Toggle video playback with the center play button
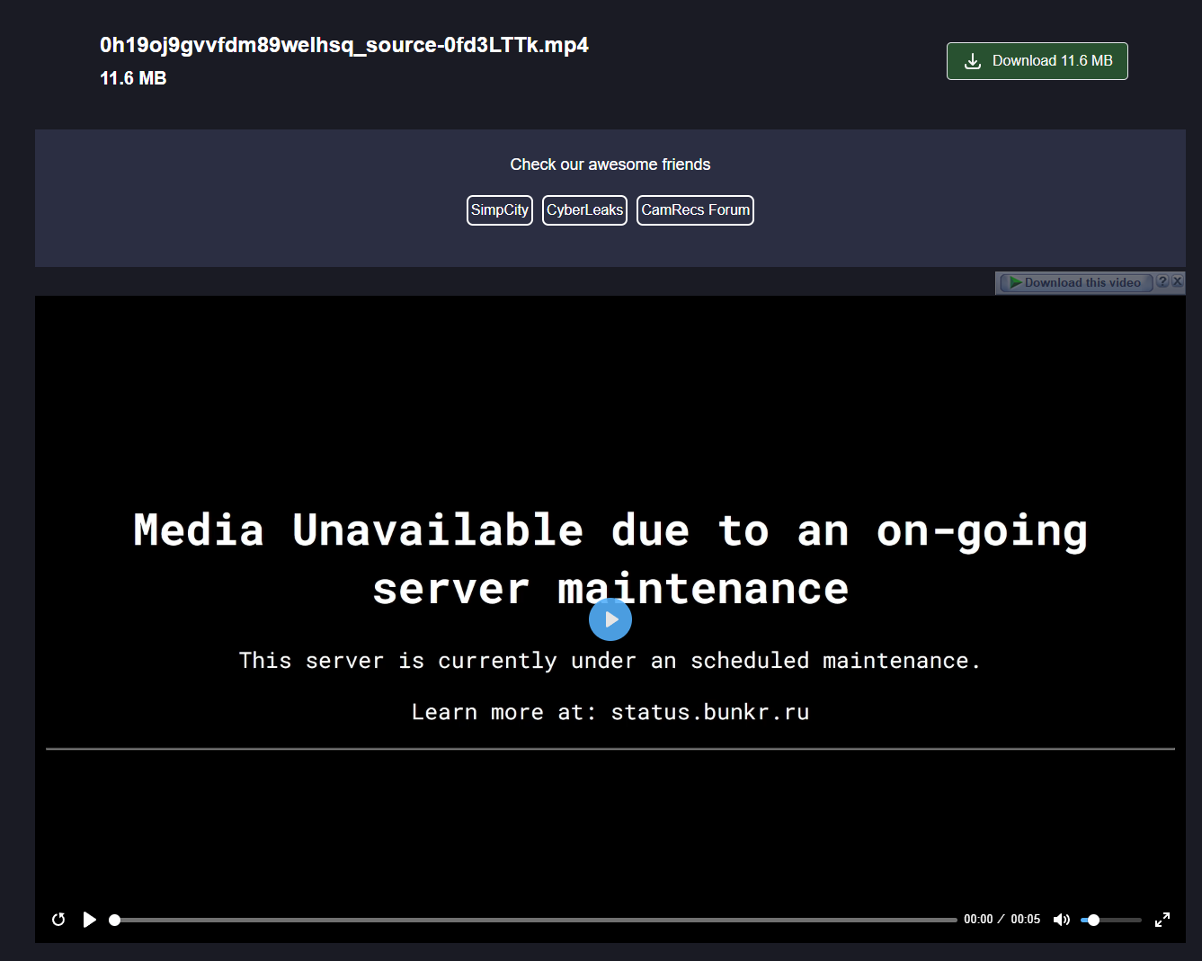This screenshot has height=961, width=1202. point(610,619)
